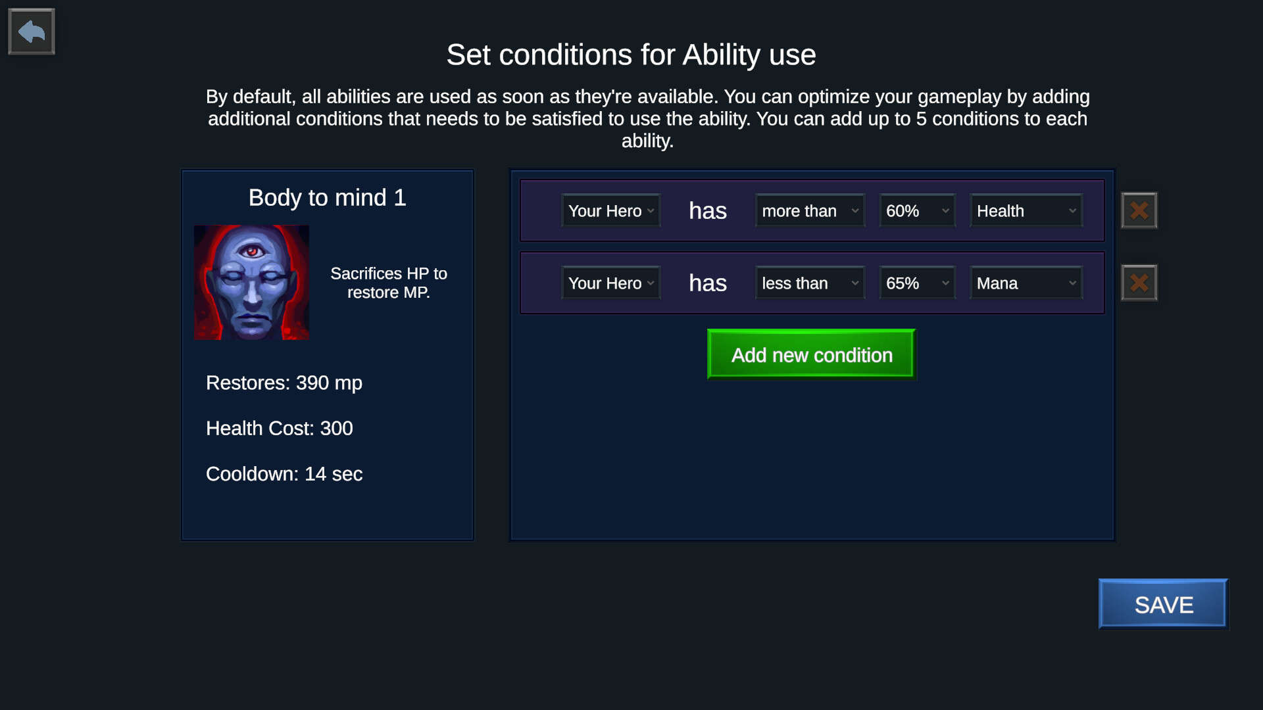
Task: Click the "Body to mind 1" ability title
Action: click(327, 198)
